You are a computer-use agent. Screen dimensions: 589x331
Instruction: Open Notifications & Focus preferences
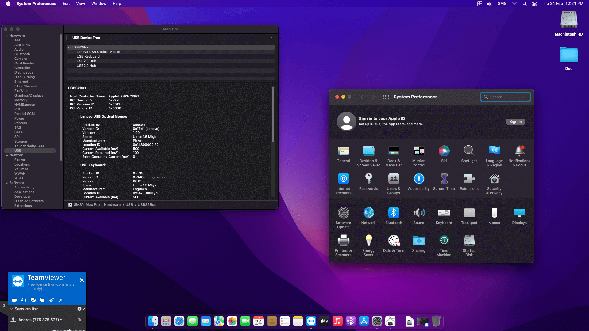point(519,156)
